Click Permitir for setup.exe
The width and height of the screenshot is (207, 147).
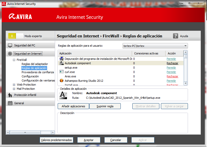(171, 68)
